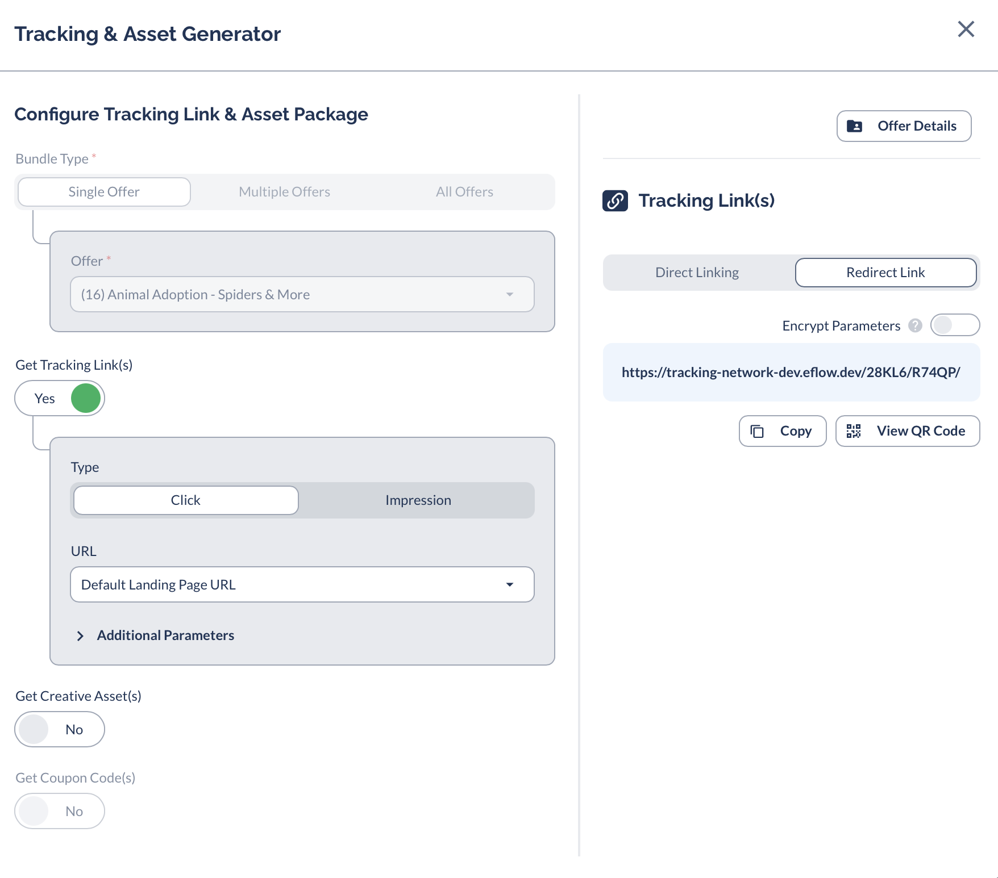Screen dimensions: 998x878
Task: Click the chain link icon beside Tracking Link(s)
Action: tap(616, 200)
